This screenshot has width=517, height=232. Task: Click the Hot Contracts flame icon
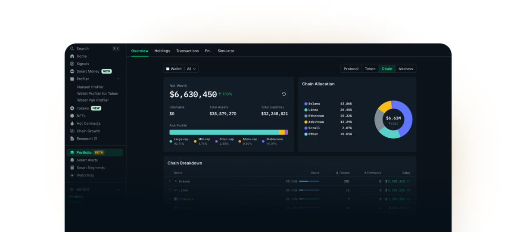[72, 124]
